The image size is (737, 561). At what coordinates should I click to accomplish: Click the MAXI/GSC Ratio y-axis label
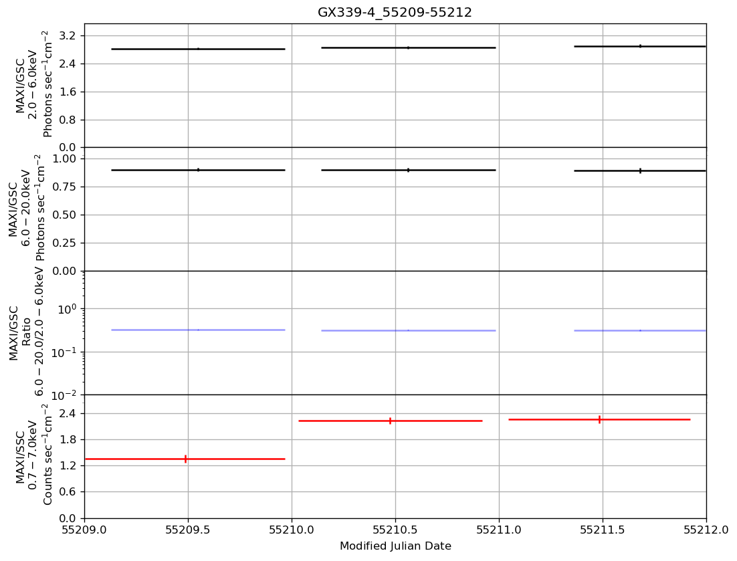tap(26, 332)
